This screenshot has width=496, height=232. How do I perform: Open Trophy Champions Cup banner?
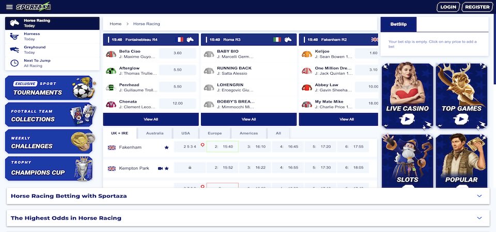[x=49, y=168]
